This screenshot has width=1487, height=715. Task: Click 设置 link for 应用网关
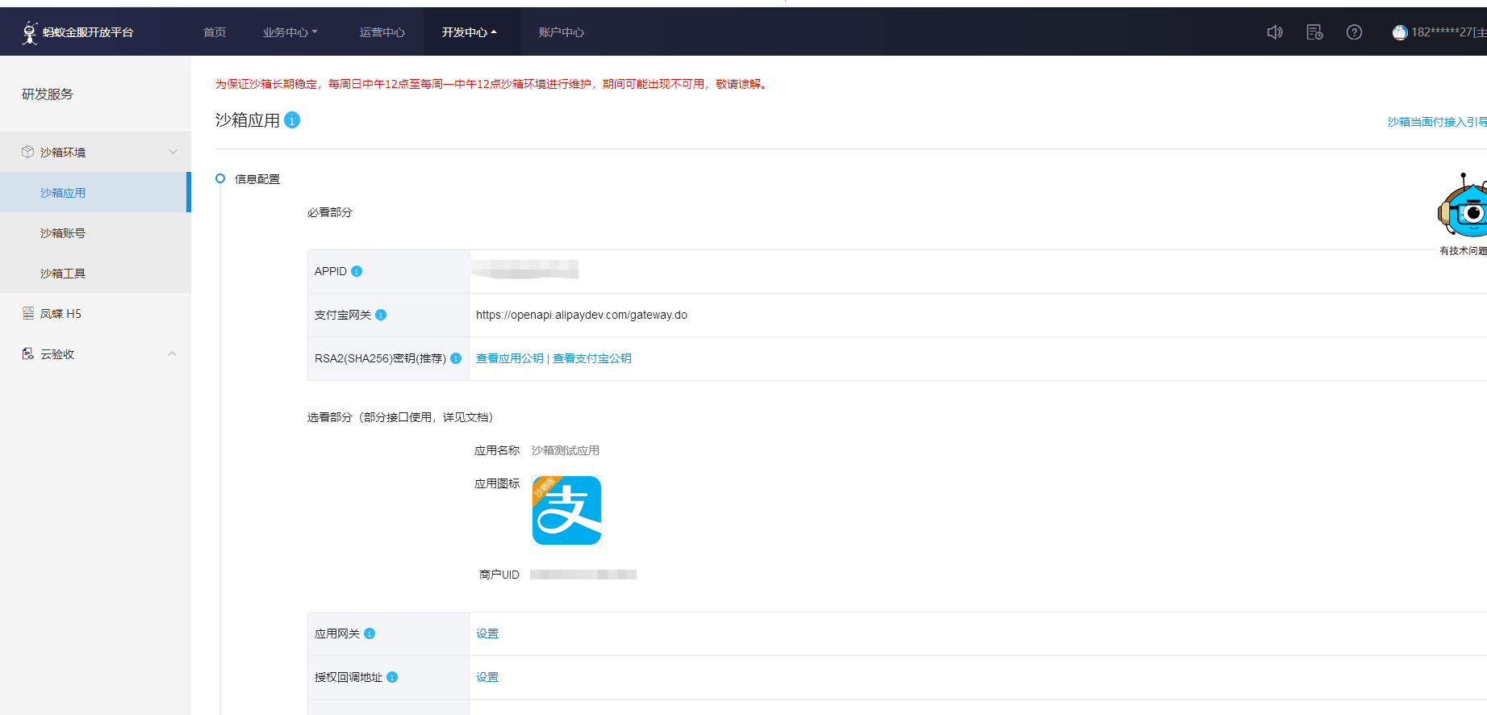pyautogui.click(x=487, y=634)
